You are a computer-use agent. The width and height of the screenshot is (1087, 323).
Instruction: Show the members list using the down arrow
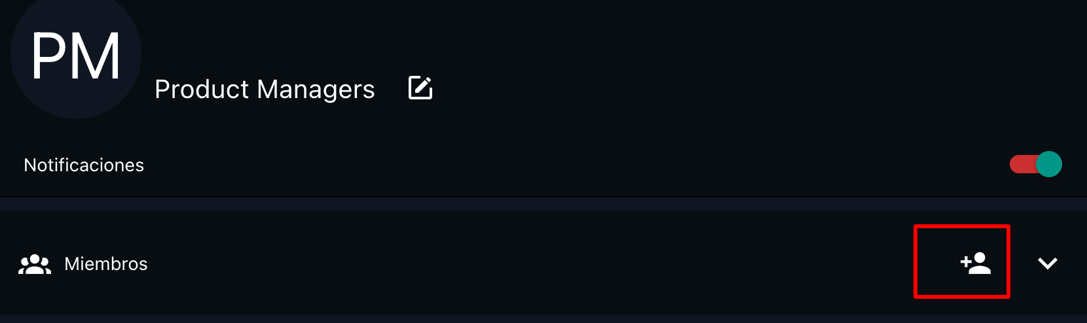(1048, 263)
